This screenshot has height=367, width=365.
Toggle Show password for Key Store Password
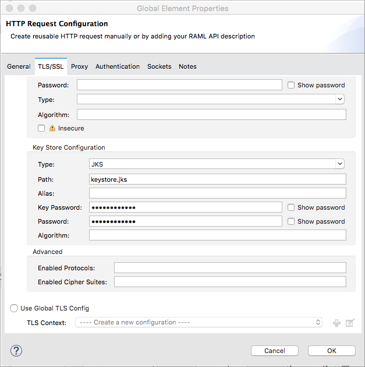click(291, 221)
